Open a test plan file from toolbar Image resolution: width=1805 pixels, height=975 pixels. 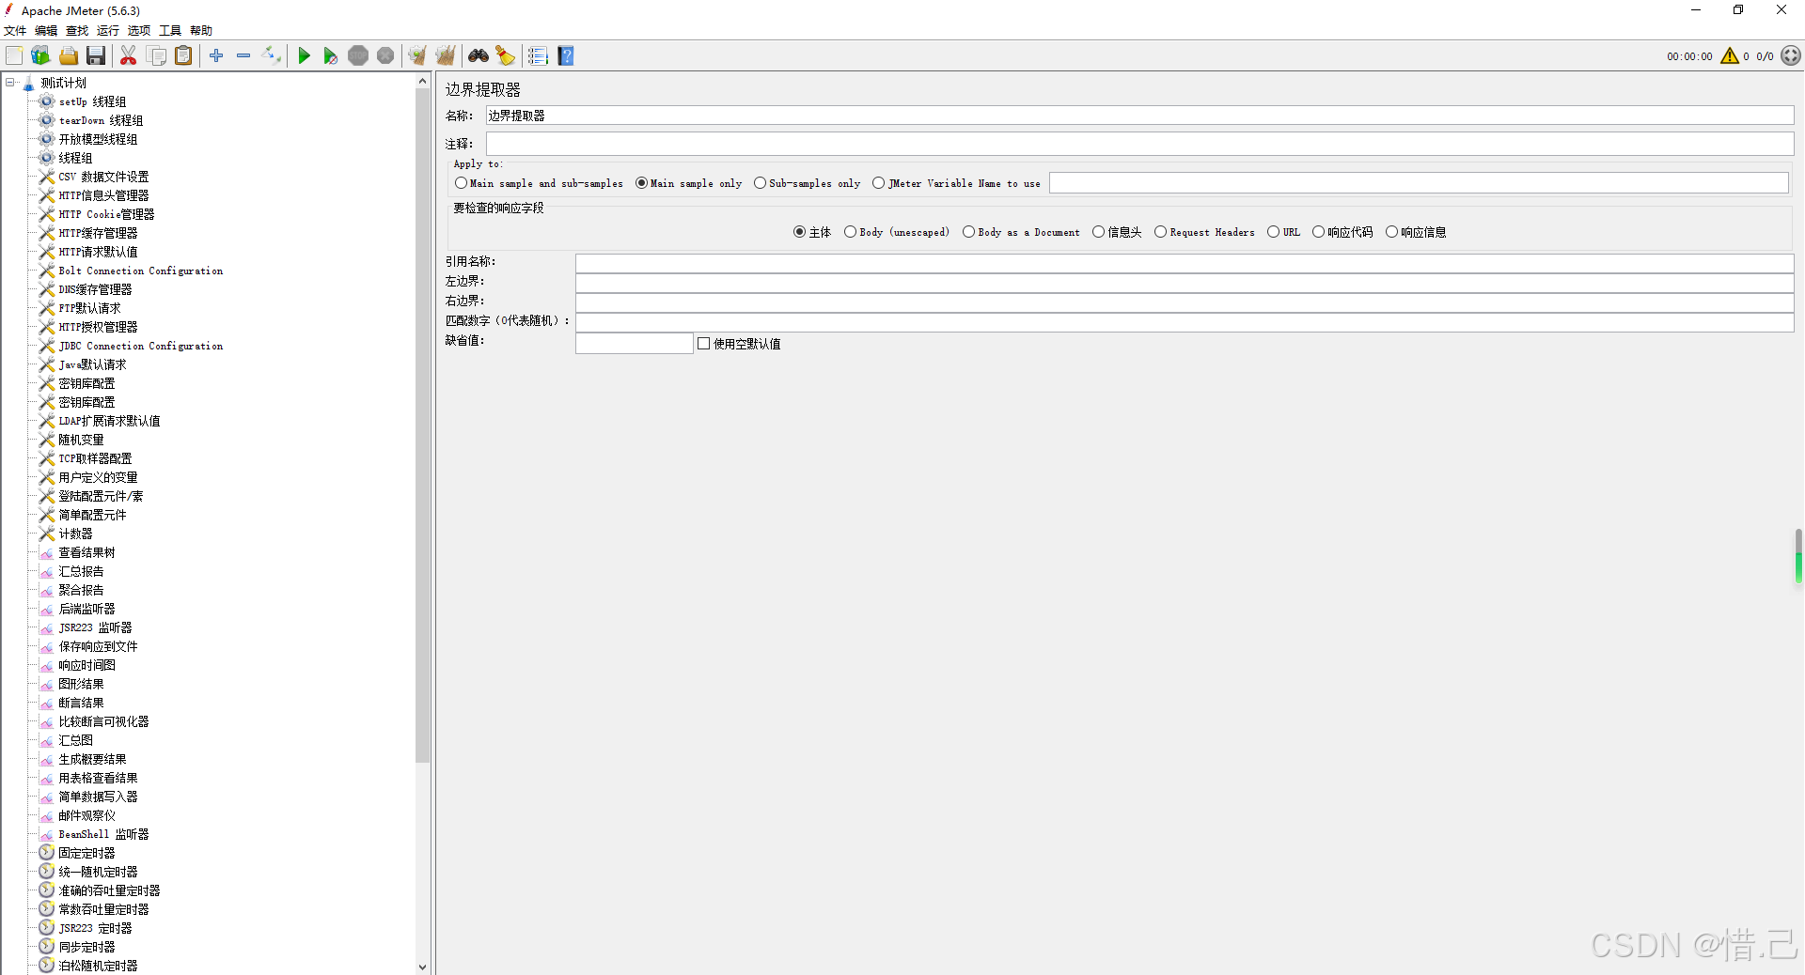pyautogui.click(x=69, y=56)
